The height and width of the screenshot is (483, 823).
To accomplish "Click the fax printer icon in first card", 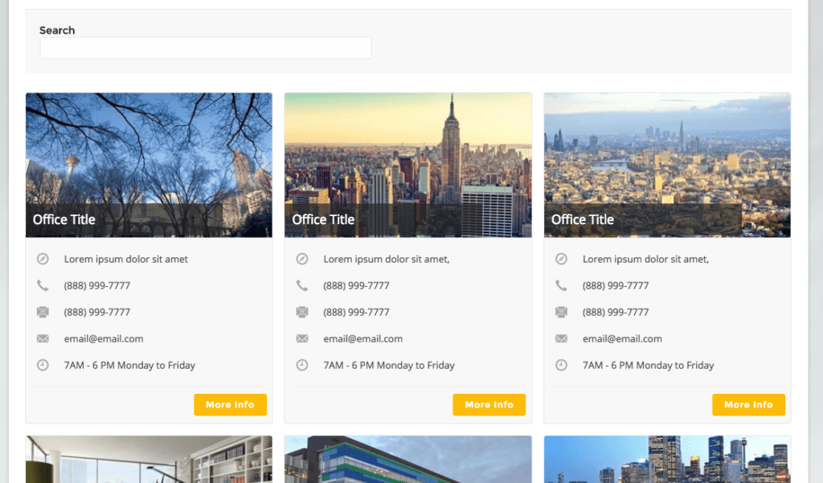I will tap(43, 312).
